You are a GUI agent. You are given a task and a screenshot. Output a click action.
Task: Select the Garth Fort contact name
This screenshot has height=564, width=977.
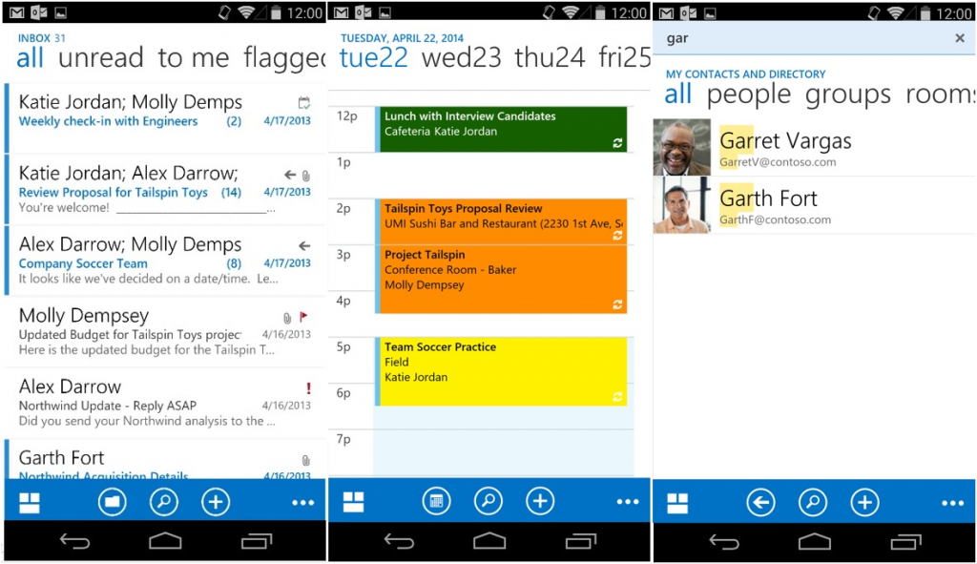(x=768, y=198)
